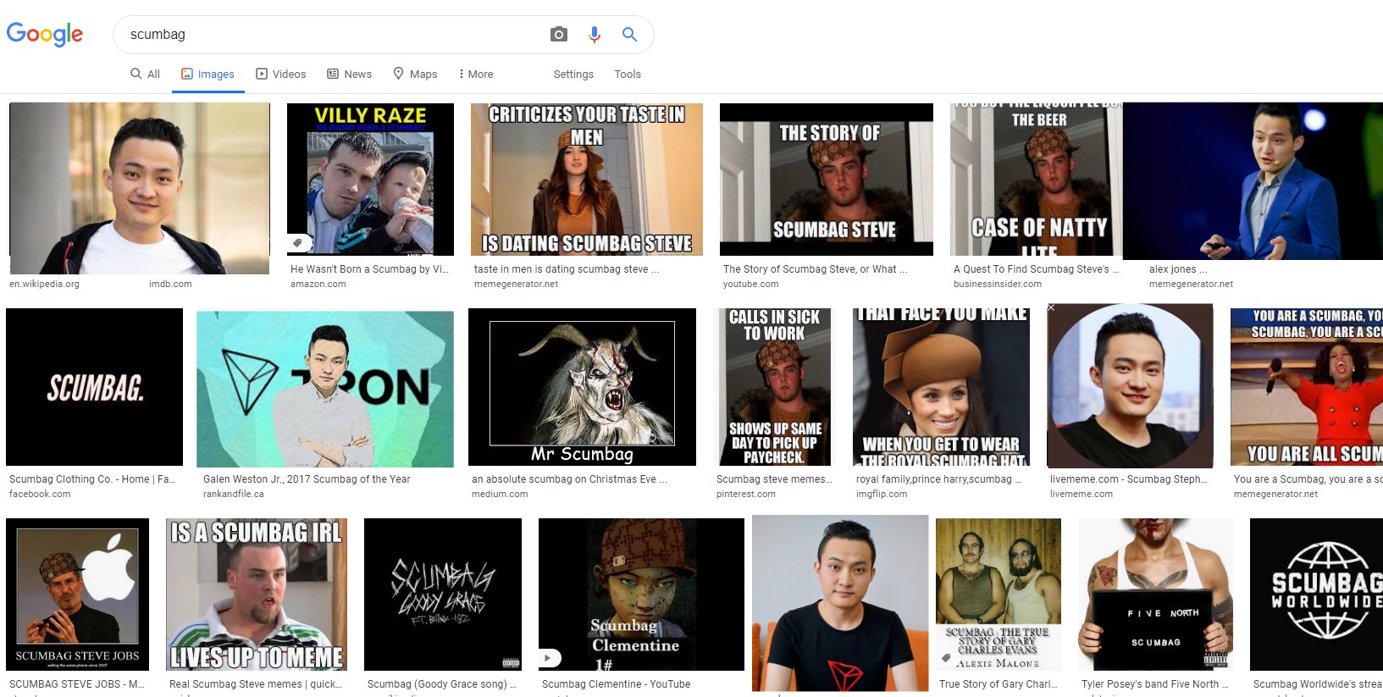Open the search Tools option
1383x697 pixels.
pos(628,74)
